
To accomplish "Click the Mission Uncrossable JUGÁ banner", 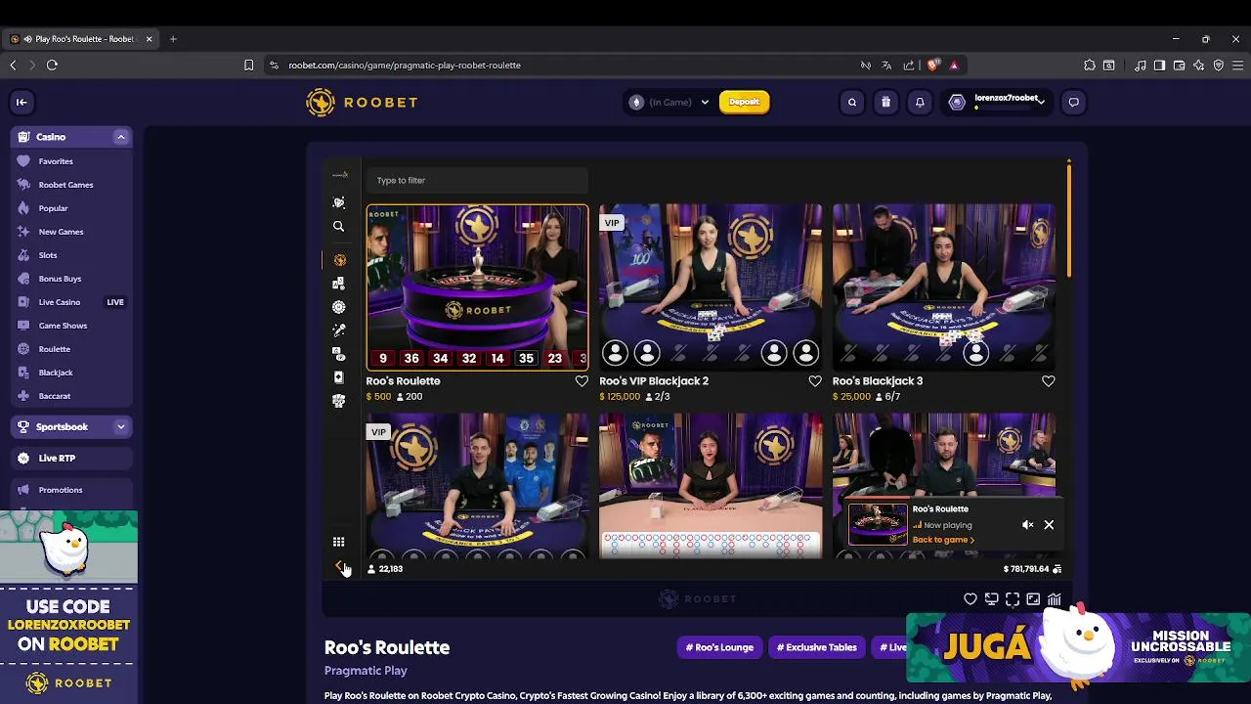I will point(1078,646).
